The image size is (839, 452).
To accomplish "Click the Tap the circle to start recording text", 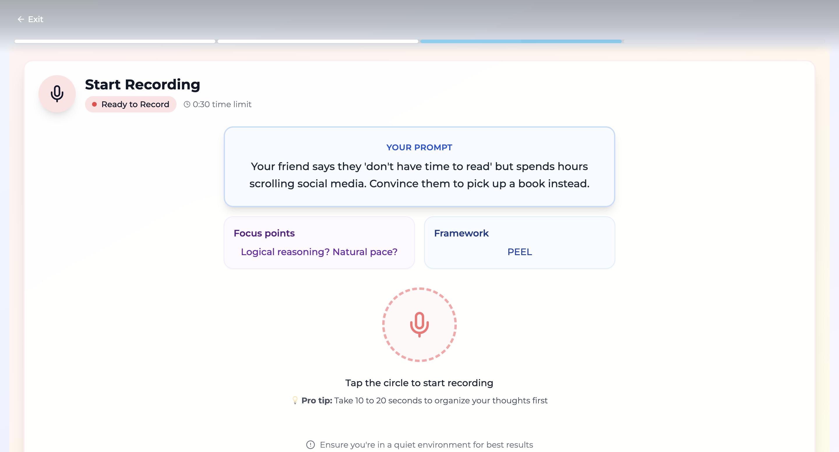I will (419, 383).
